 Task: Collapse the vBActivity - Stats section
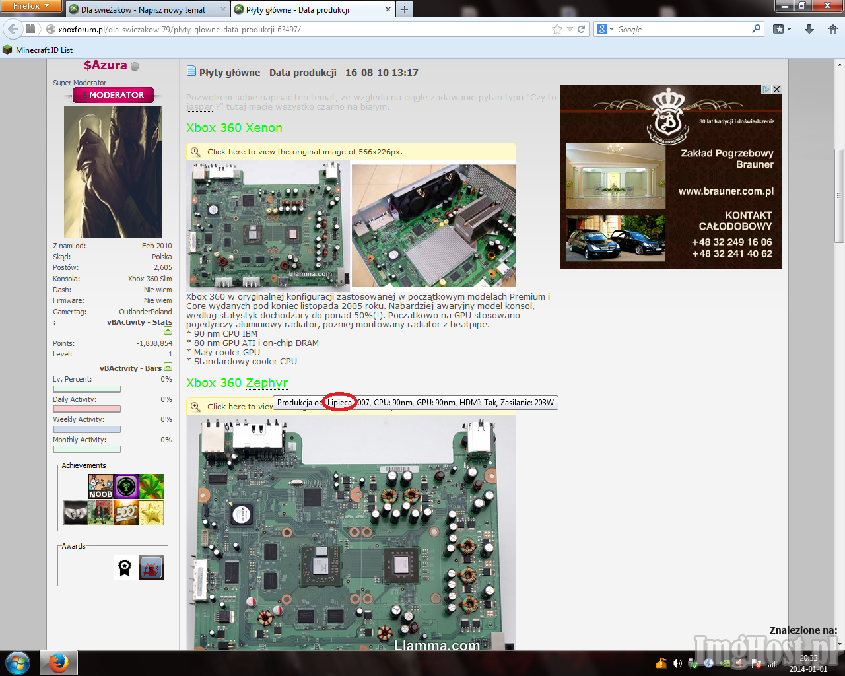pyautogui.click(x=168, y=330)
